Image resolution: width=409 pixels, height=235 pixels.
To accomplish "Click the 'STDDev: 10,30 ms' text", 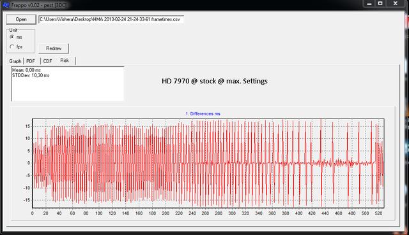I will point(31,75).
